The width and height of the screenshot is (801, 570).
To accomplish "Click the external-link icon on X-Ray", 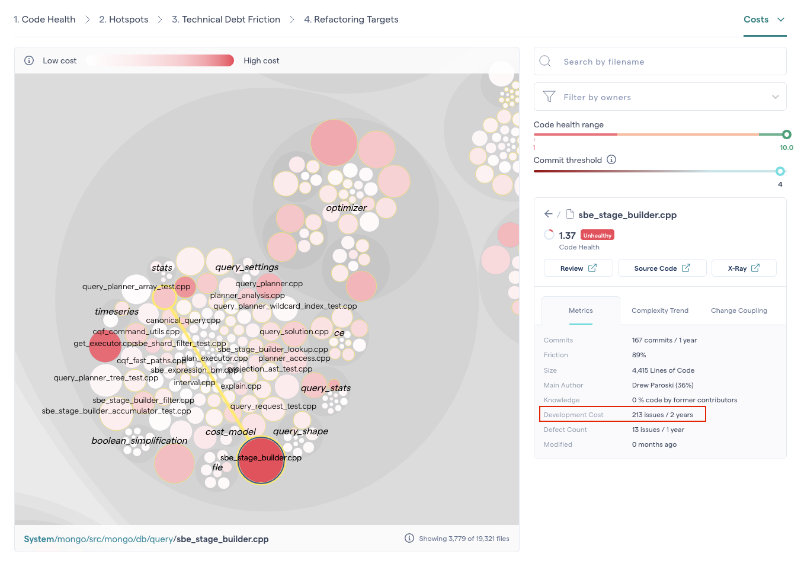I will coord(756,267).
